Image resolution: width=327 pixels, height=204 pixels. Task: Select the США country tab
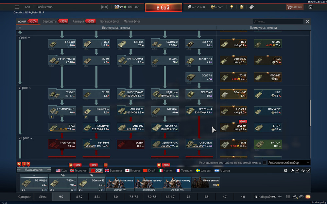click(61, 170)
